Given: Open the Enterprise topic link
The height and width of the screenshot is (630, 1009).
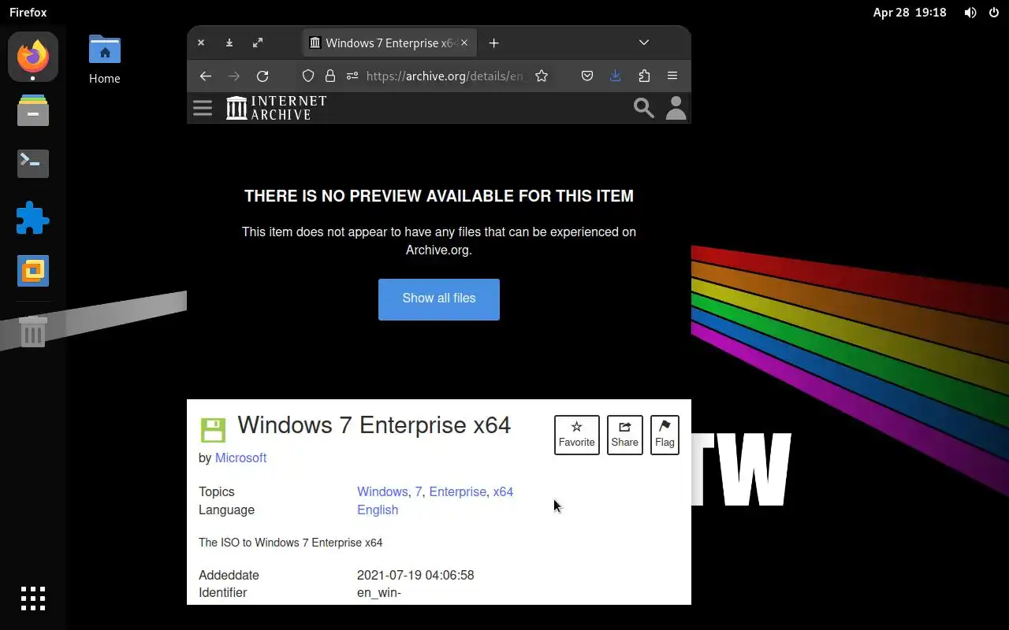Looking at the screenshot, I should pos(457,491).
